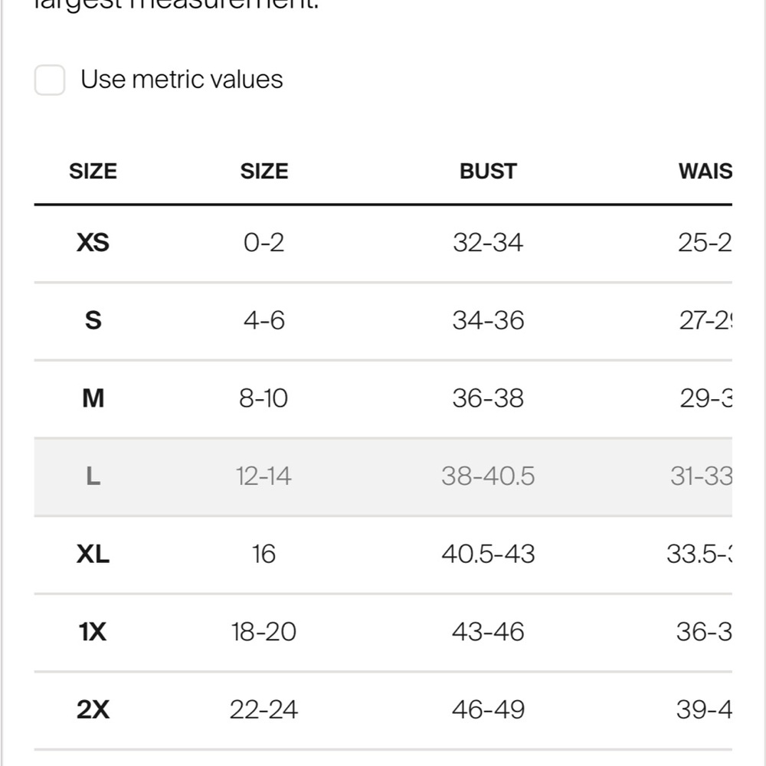Select the XL size row label
The height and width of the screenshot is (766, 766).
93,554
